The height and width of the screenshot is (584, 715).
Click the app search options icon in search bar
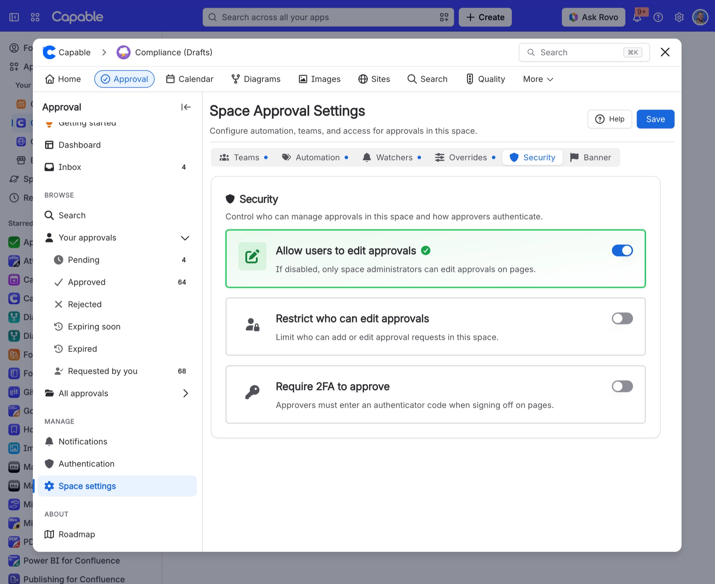tap(444, 17)
